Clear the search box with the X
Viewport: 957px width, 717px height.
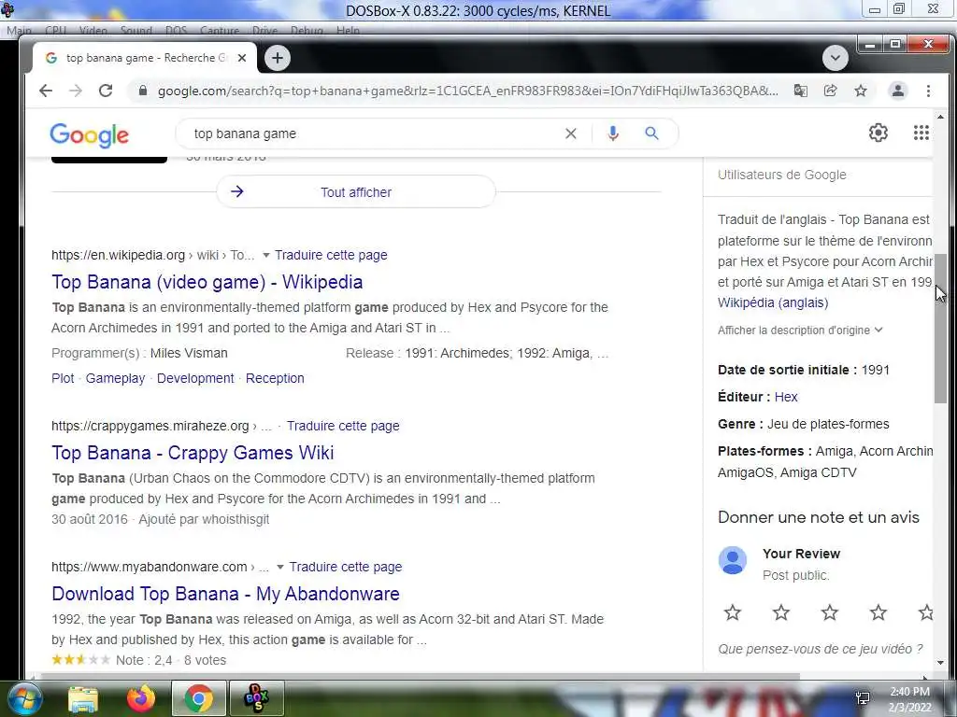click(571, 134)
